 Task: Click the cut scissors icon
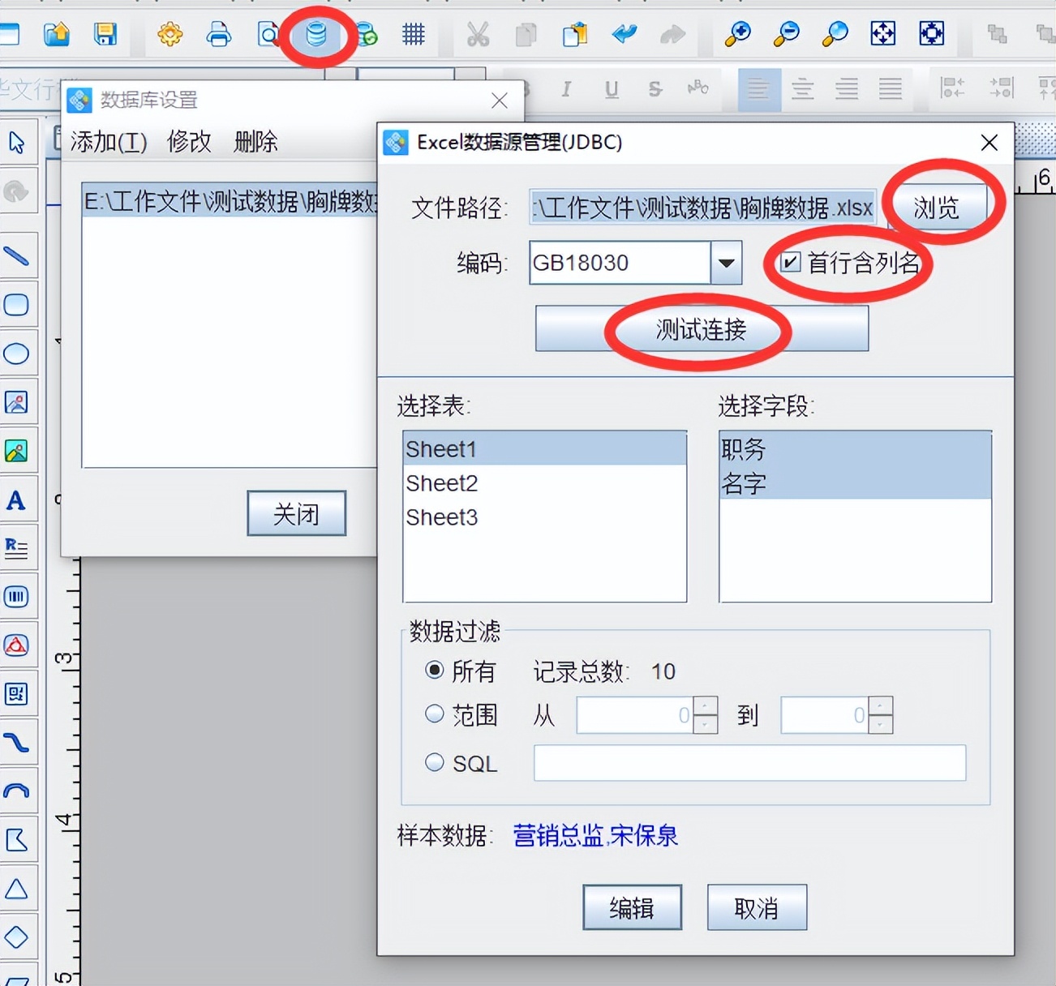pyautogui.click(x=477, y=35)
